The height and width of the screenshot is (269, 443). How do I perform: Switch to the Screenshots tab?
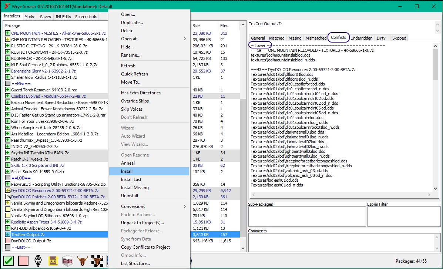[x=86, y=17]
